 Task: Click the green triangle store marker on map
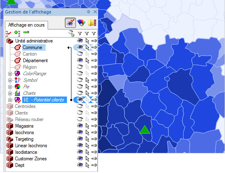[145, 130]
